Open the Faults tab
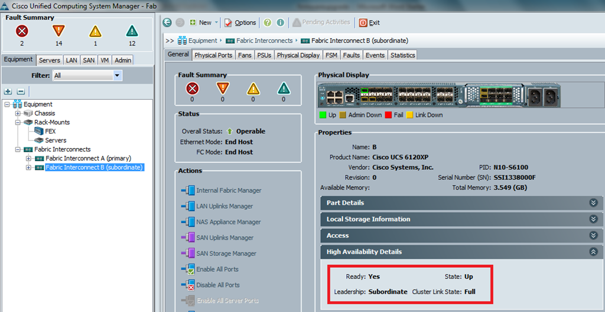The image size is (605, 312). 351,55
